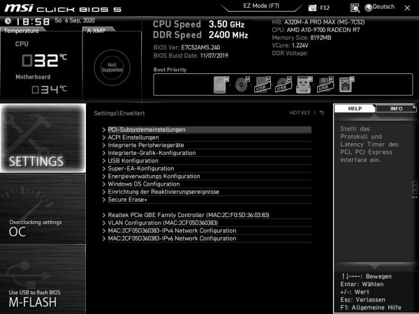Expand Integrierte-Grafik-Konfiguration
The width and height of the screenshot is (419, 314).
(207, 153)
